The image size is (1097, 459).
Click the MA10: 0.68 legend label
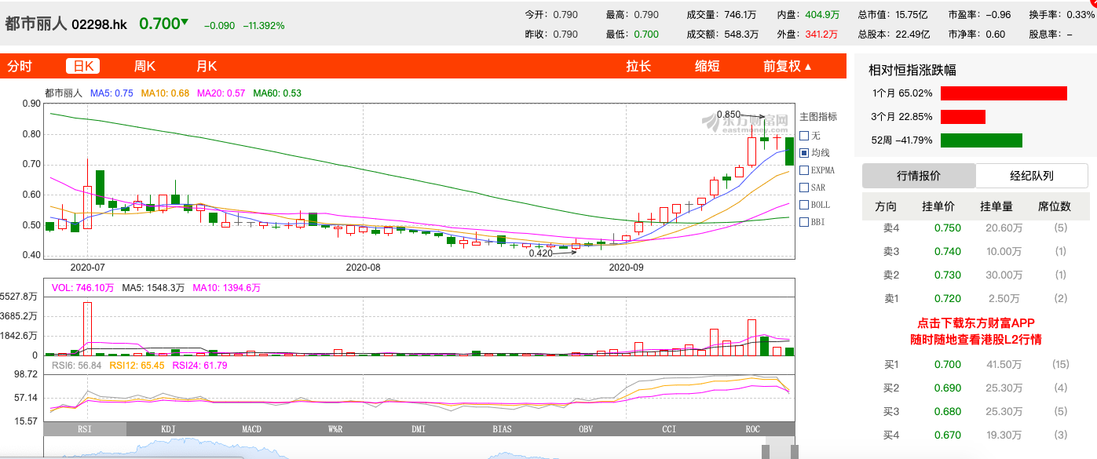click(165, 93)
